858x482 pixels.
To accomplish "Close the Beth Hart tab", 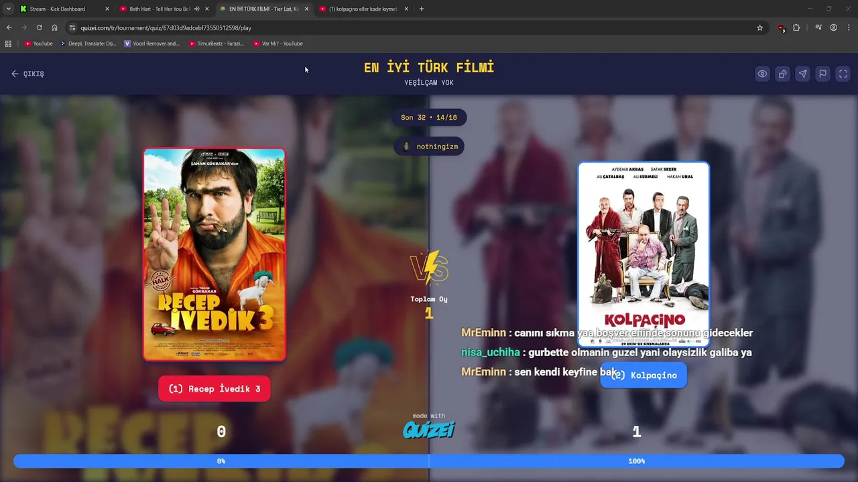I will tap(206, 9).
